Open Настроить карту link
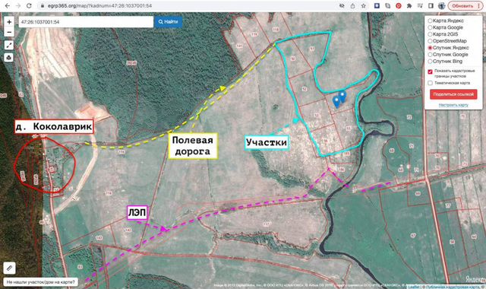Viewport: 486px width, 289px height. coord(453,105)
